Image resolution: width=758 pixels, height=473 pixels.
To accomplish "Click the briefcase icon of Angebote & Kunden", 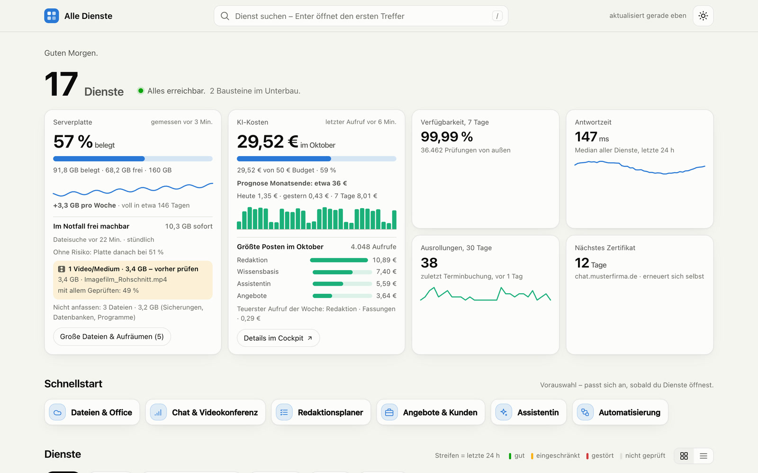I will (389, 412).
